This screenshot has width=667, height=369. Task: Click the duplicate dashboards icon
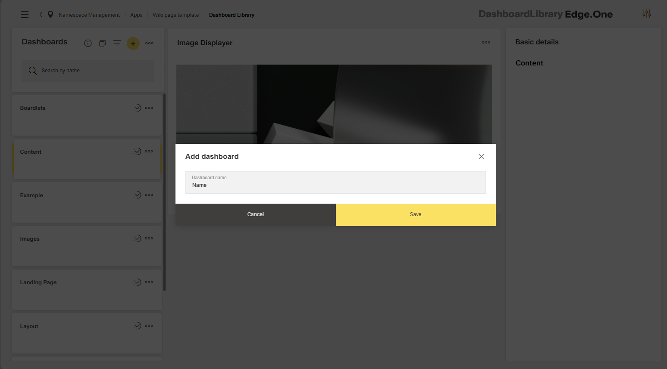(x=102, y=43)
